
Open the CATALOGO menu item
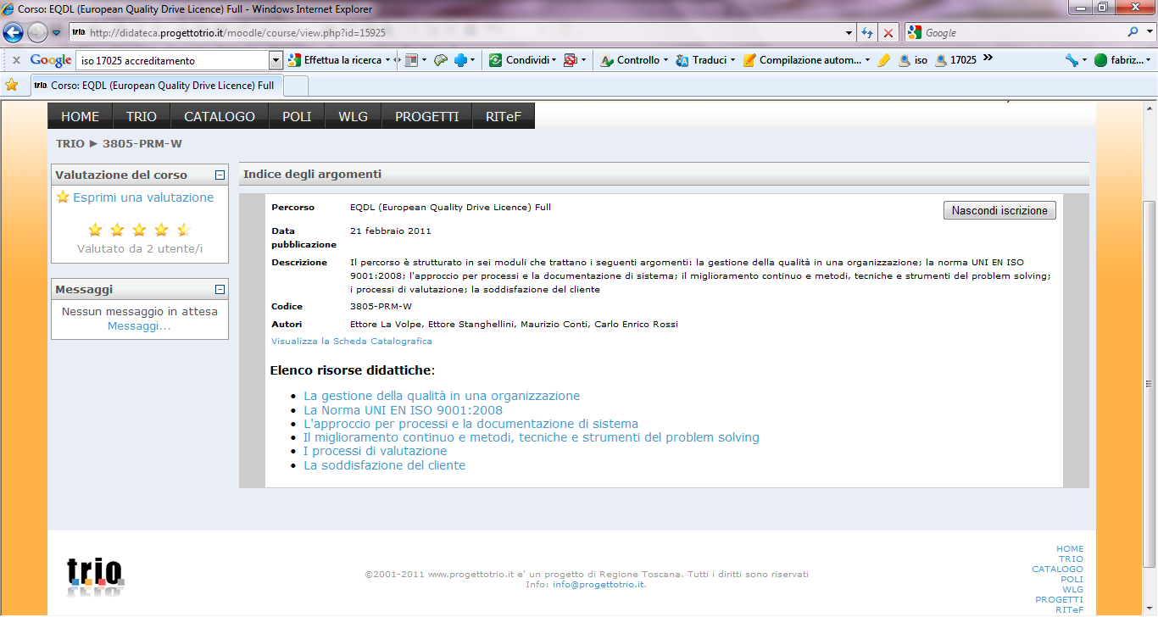coord(220,116)
